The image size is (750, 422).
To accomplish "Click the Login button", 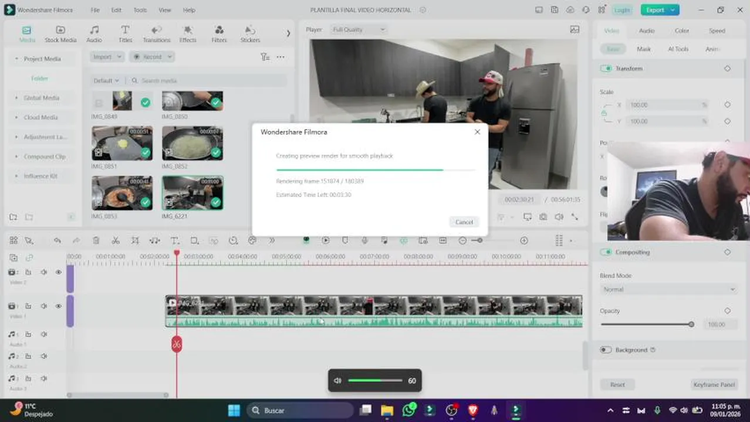I will [x=621, y=10].
